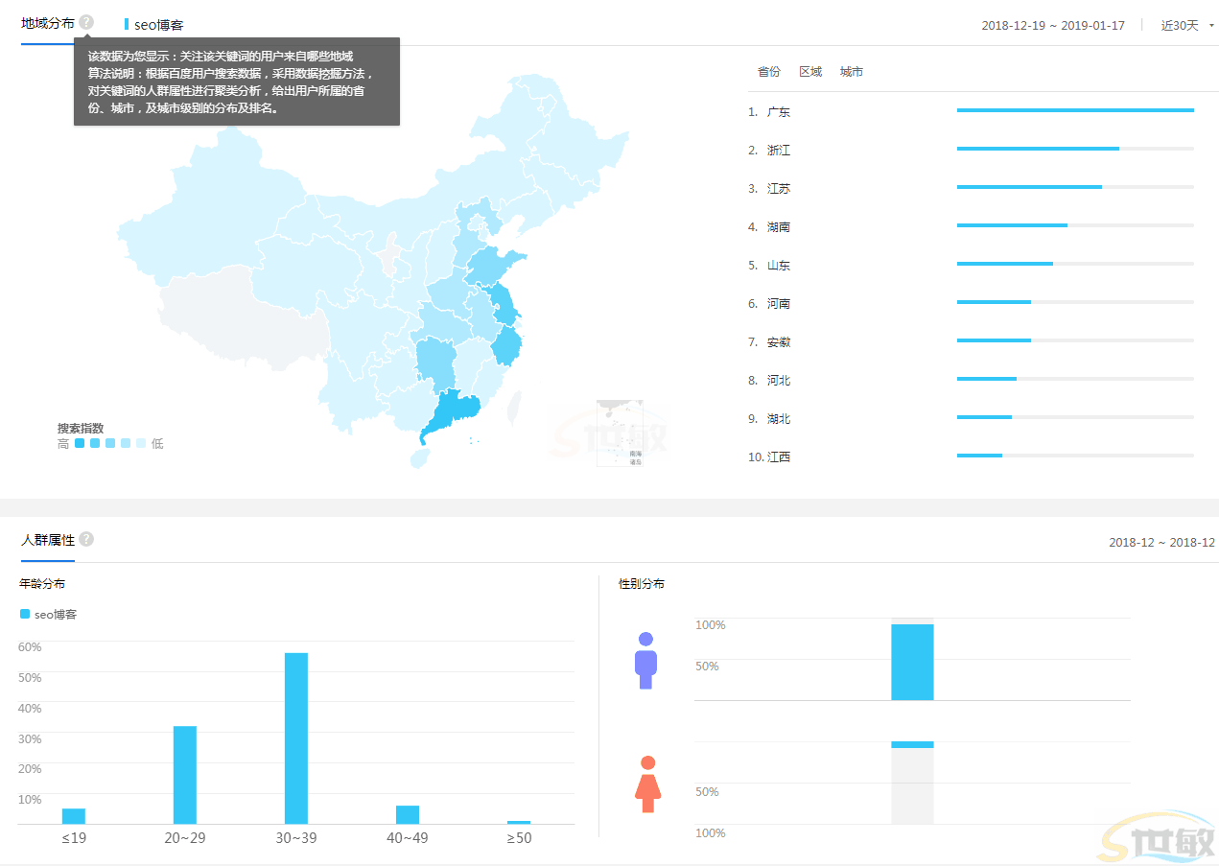Switch to the 省份 tab
1219x866 pixels.
[x=768, y=72]
